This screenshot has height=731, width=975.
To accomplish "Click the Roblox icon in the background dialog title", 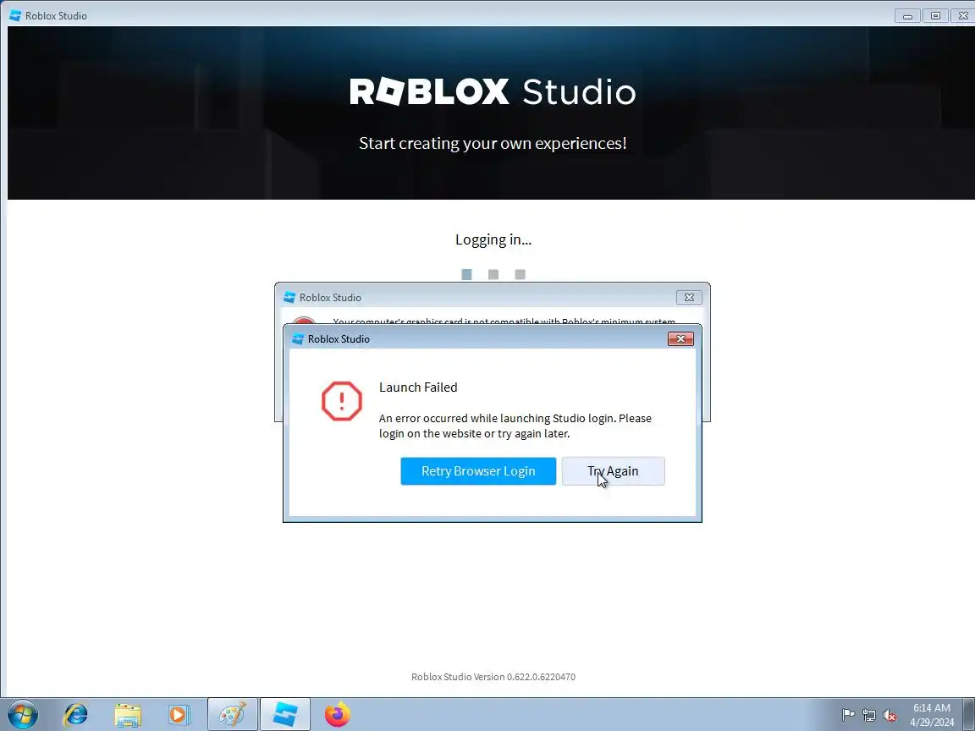I will tap(289, 297).
